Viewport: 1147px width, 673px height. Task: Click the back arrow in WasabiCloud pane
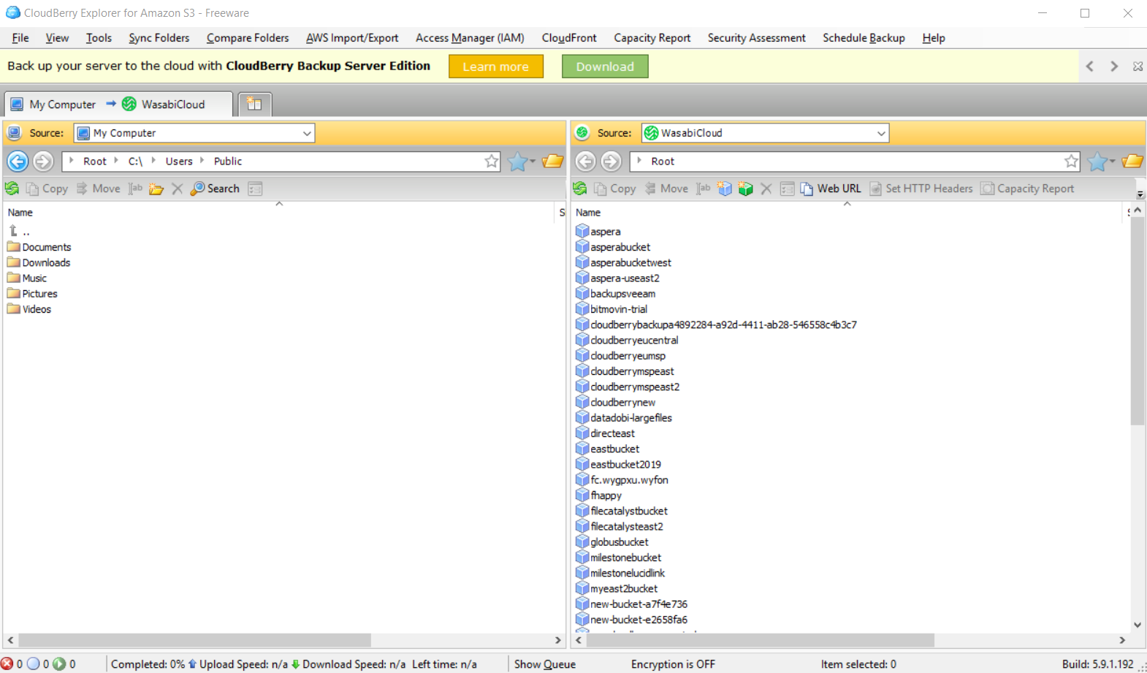tap(585, 161)
